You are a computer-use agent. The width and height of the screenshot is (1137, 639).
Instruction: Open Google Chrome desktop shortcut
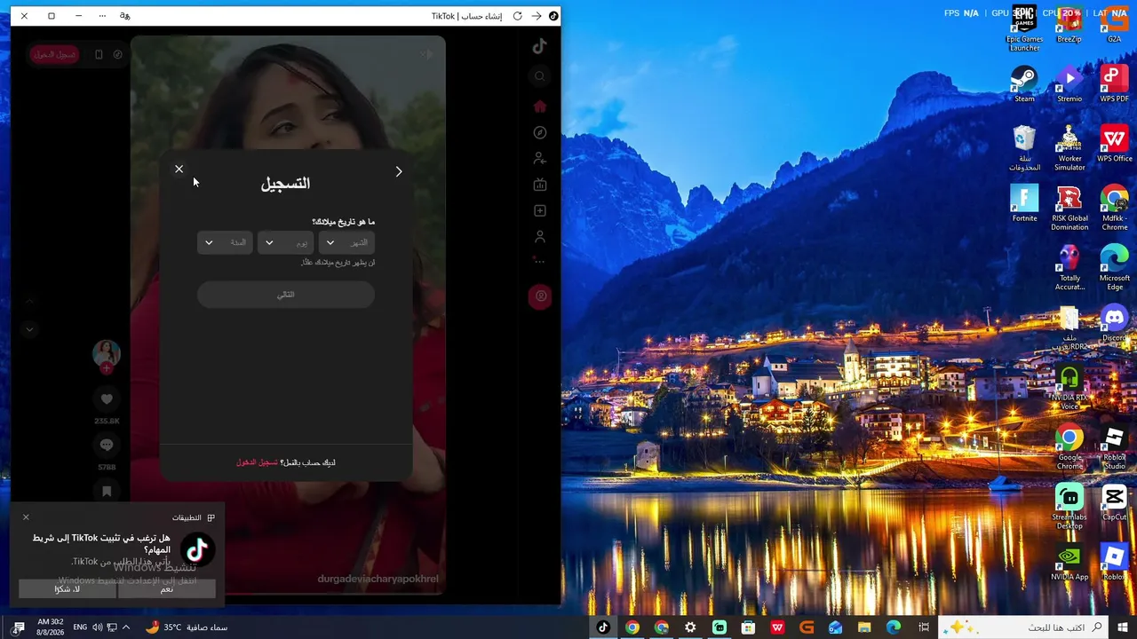[x=1069, y=447]
